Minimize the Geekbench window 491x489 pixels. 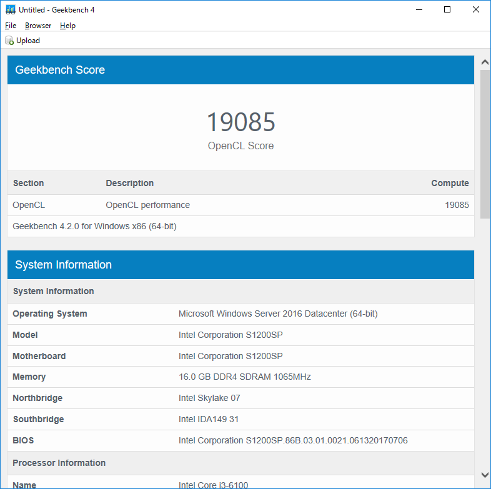tap(419, 10)
